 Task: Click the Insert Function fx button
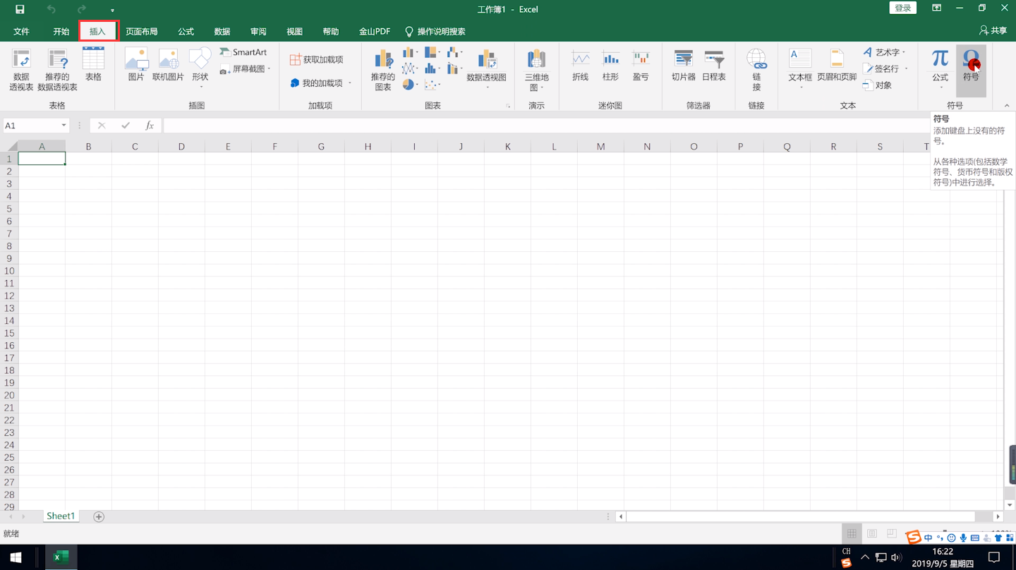click(x=150, y=126)
